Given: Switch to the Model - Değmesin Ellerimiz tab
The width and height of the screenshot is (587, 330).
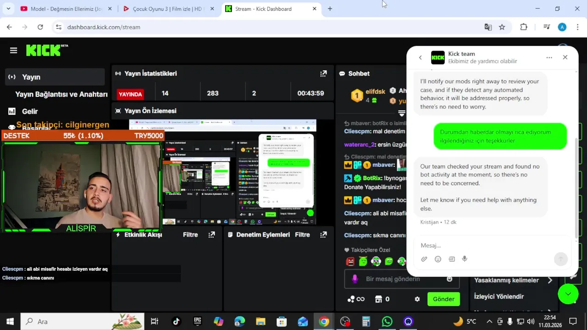Looking at the screenshot, I should (66, 9).
